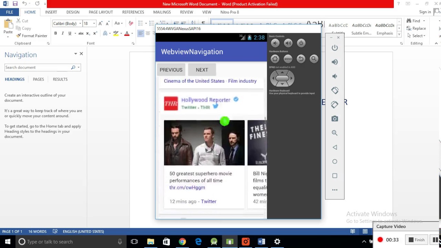Screen dimensions: 441x248
Task: Click hardware Home button in emulator skin
Action: (x=275, y=59)
